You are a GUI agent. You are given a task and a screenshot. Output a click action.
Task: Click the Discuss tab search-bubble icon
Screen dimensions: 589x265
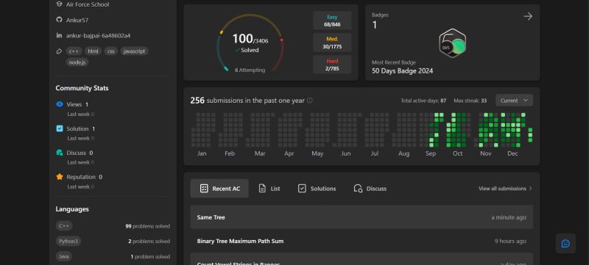tap(358, 188)
